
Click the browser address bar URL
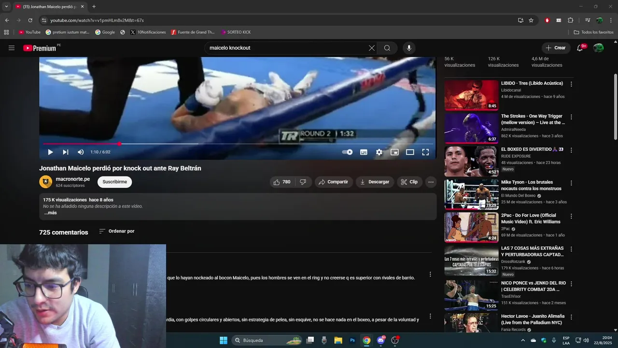tap(97, 20)
